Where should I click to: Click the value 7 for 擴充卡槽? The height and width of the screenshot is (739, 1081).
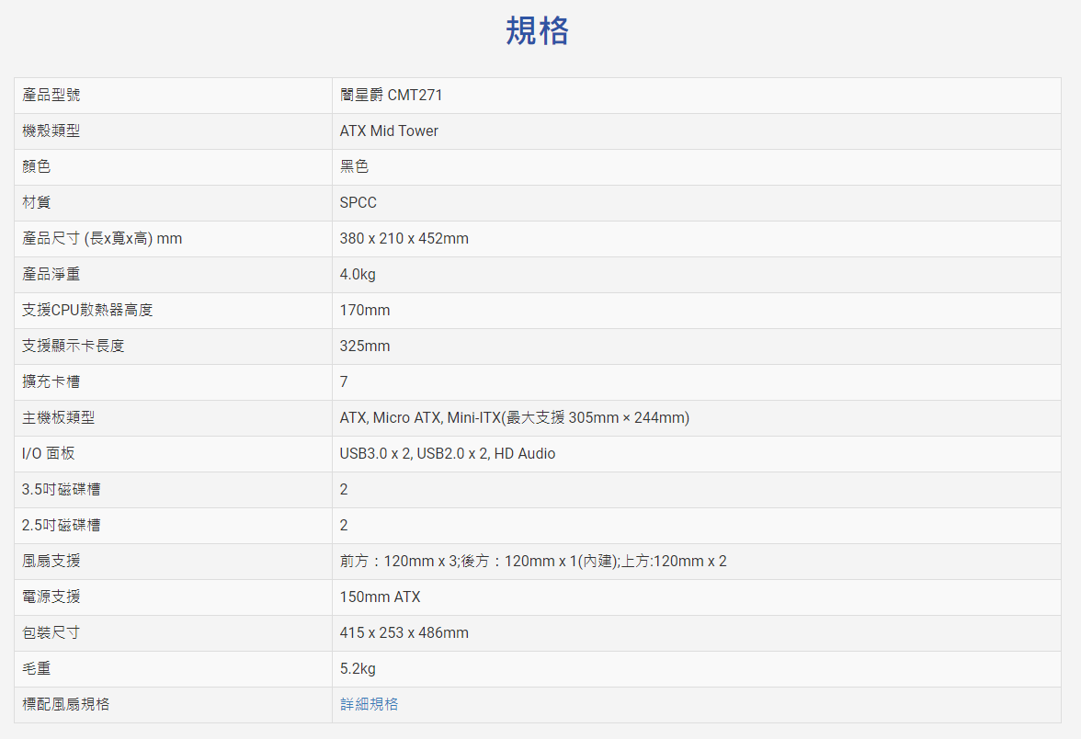click(x=344, y=382)
